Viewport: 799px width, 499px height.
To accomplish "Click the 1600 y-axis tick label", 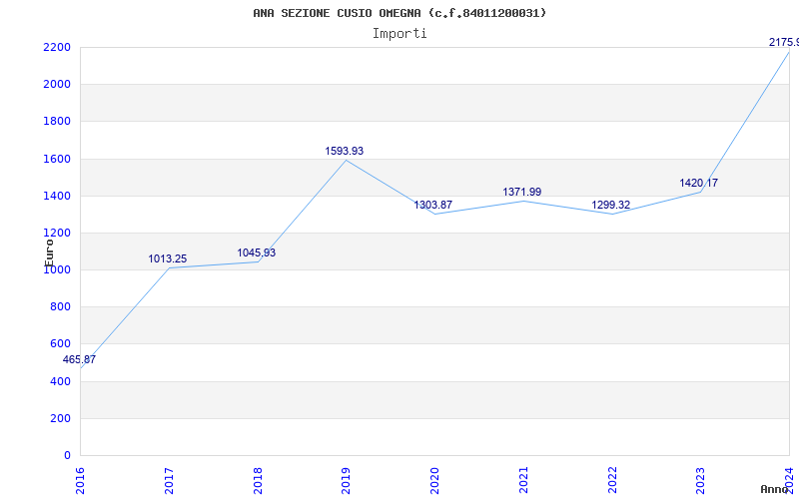I will point(57,159).
